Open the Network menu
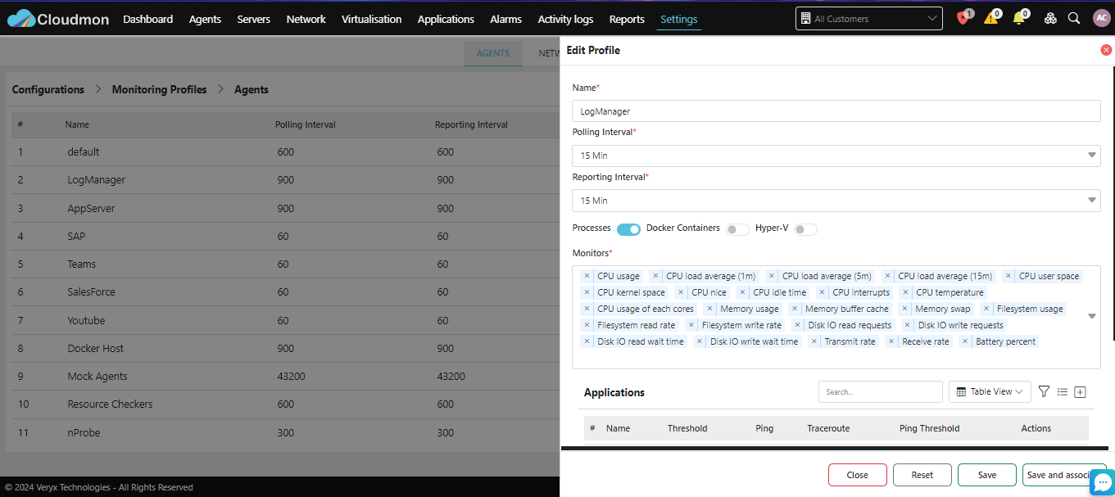 tap(306, 19)
